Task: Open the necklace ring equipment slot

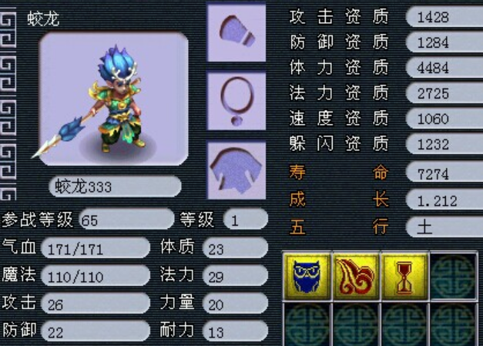Action: (x=236, y=102)
